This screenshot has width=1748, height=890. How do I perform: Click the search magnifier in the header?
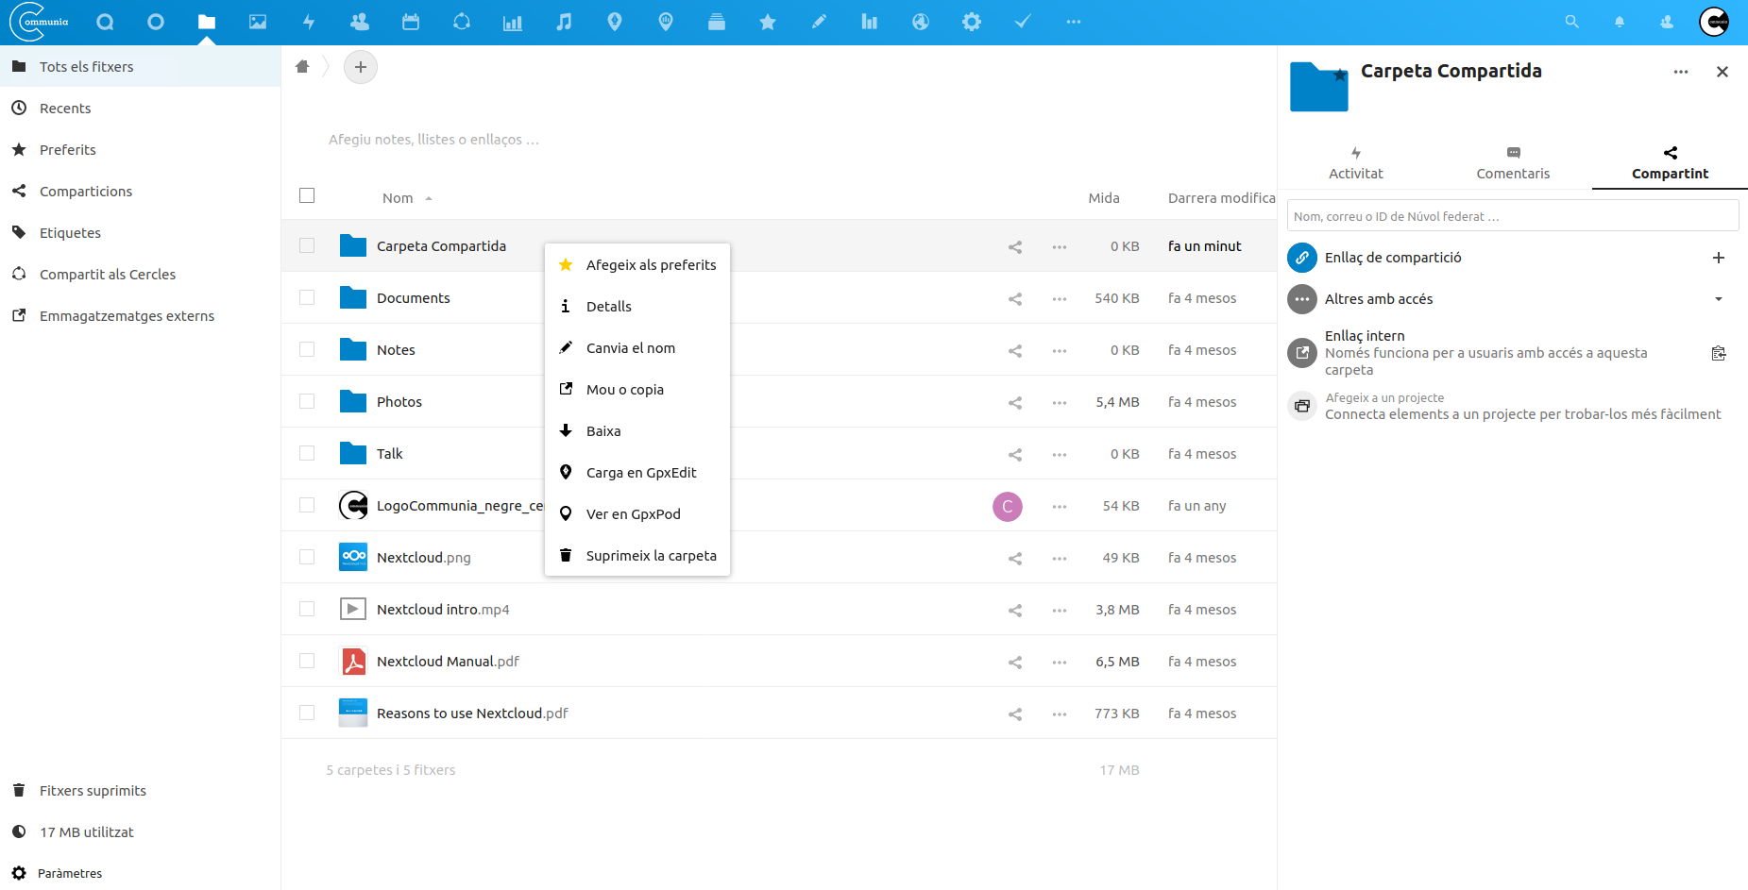tap(1572, 22)
